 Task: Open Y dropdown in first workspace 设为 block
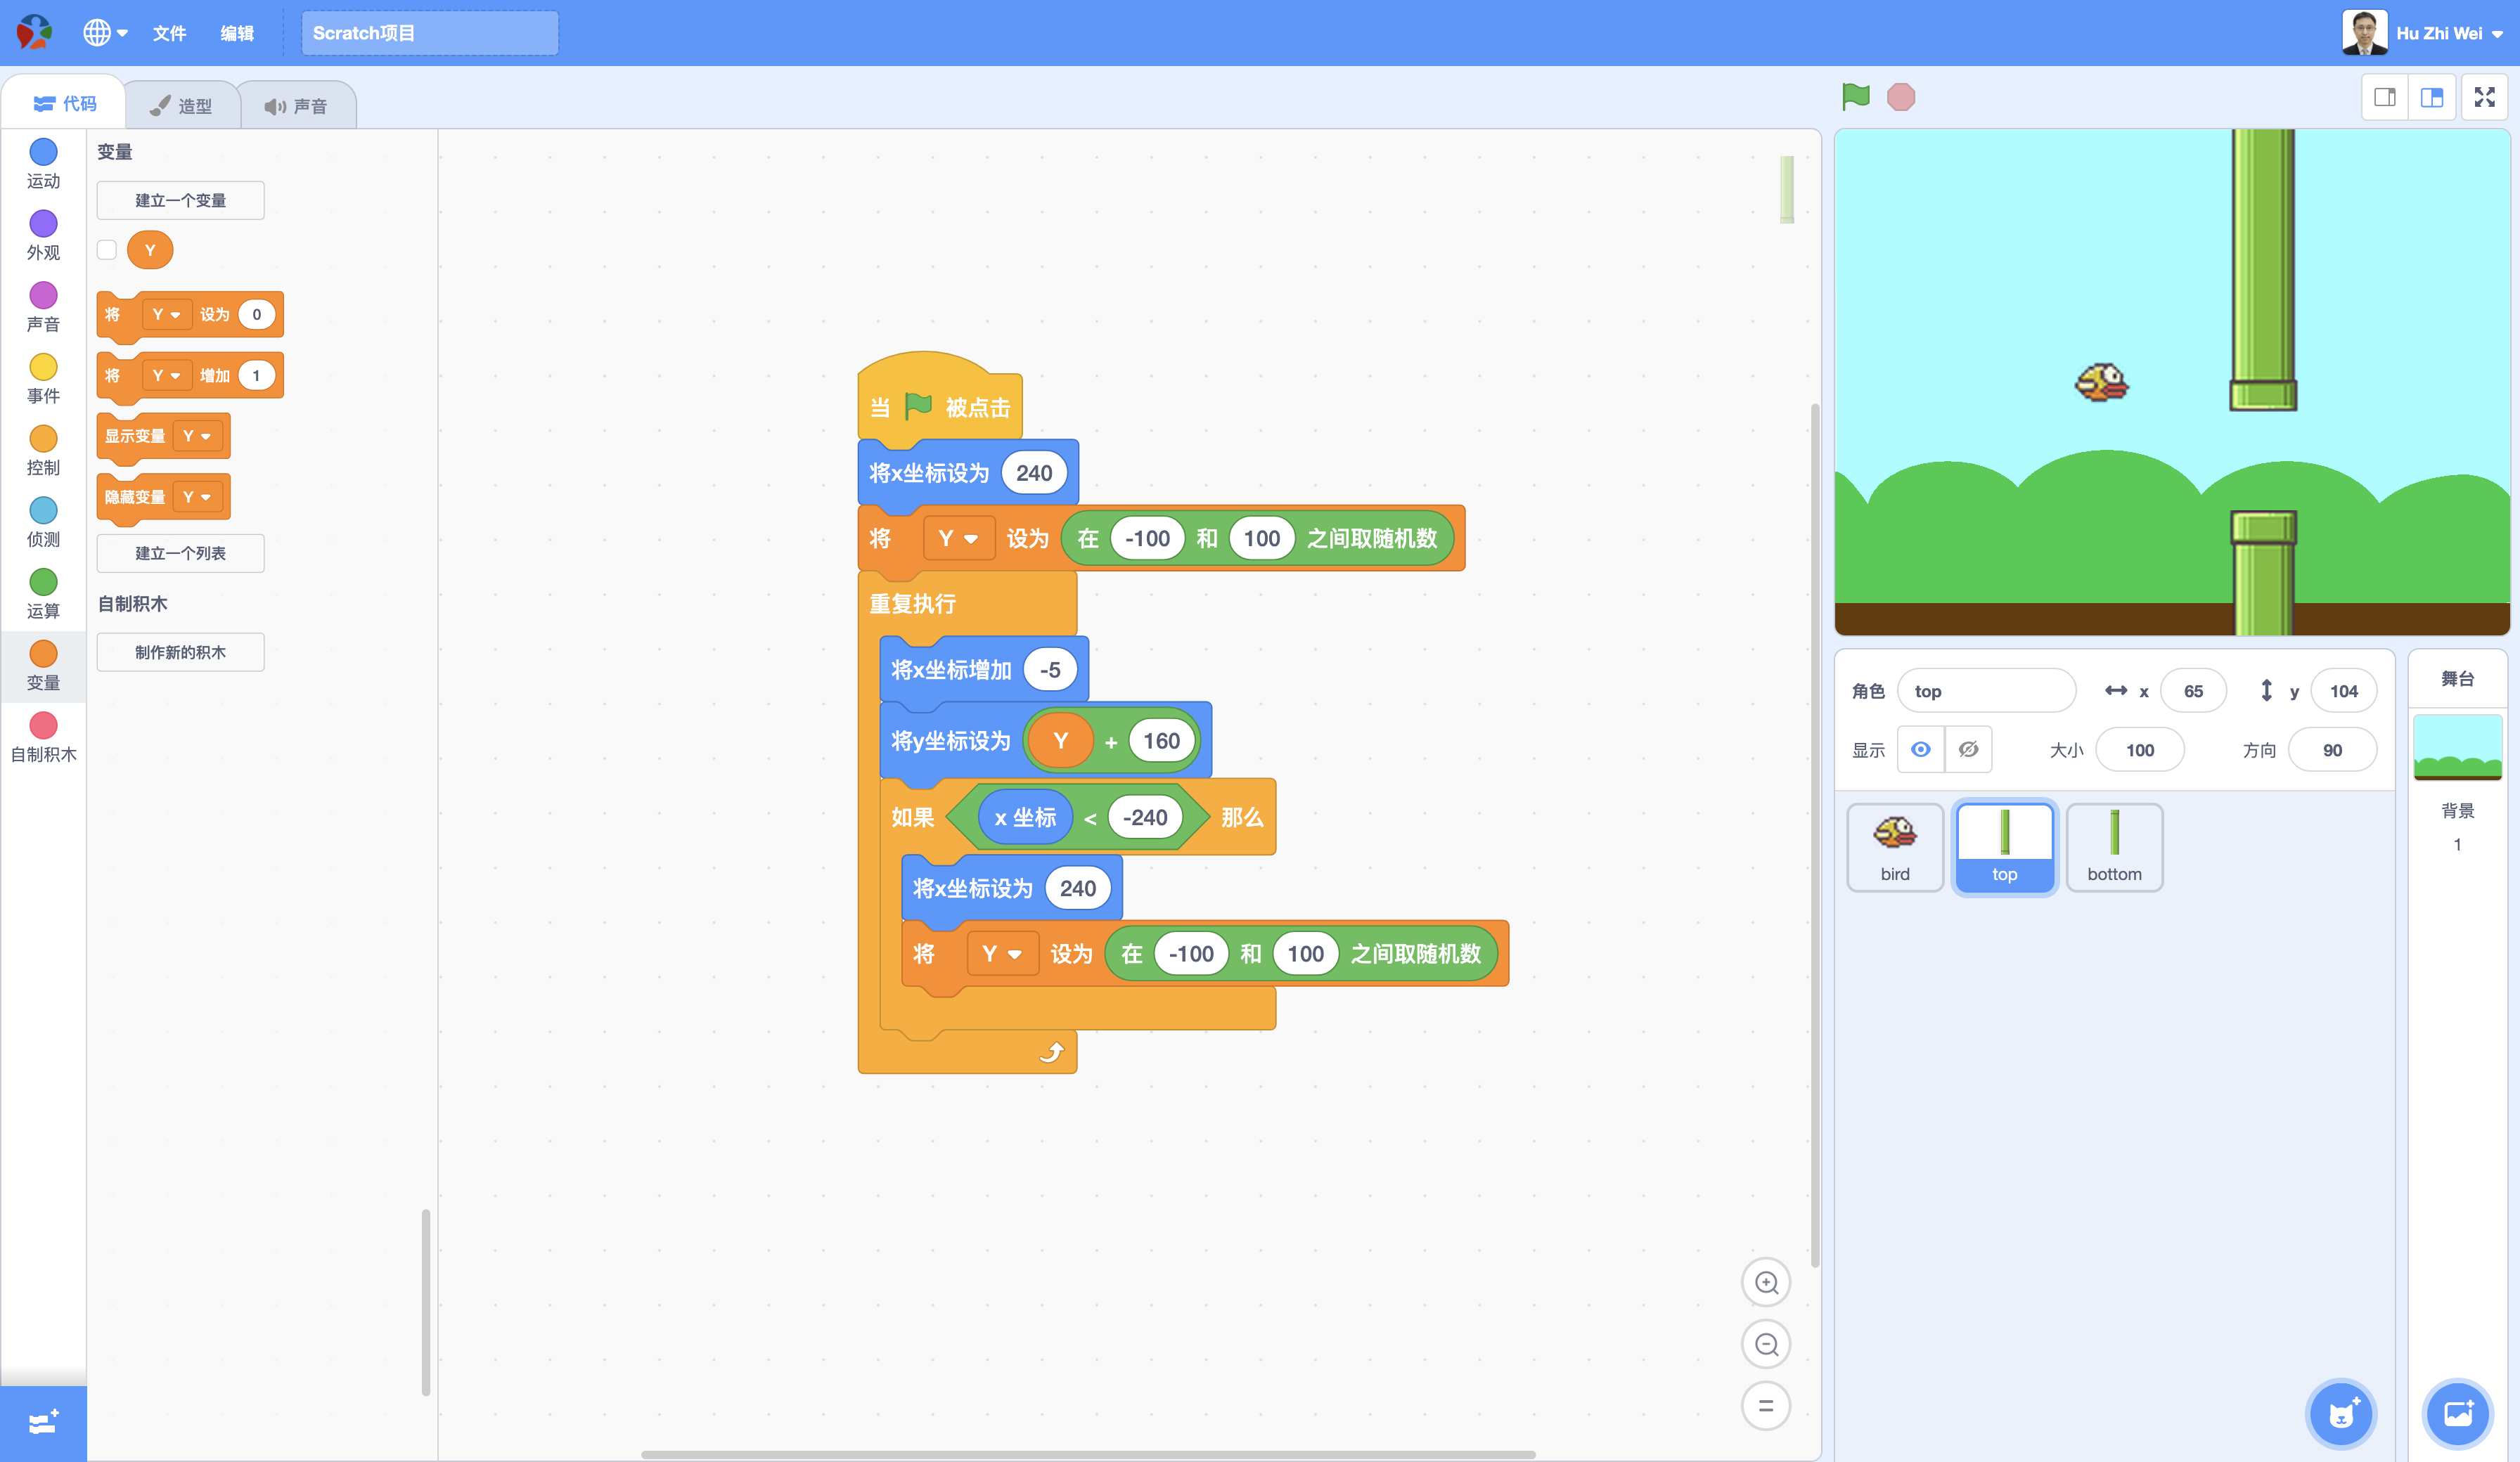click(958, 538)
